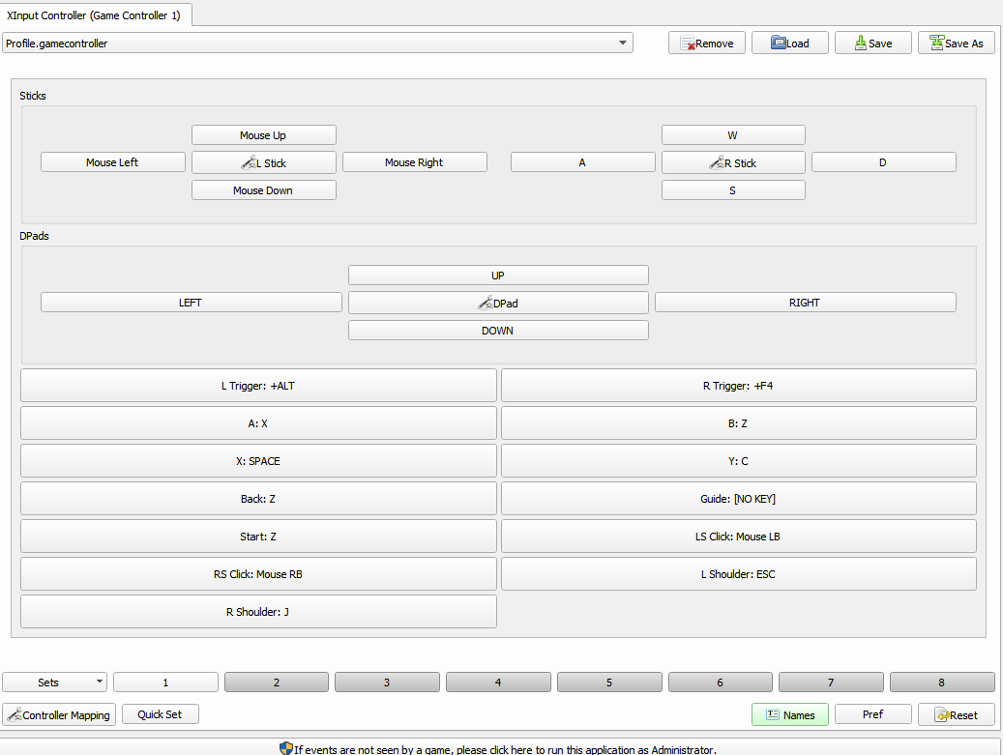
Task: Switch to set 8
Action: click(x=942, y=682)
